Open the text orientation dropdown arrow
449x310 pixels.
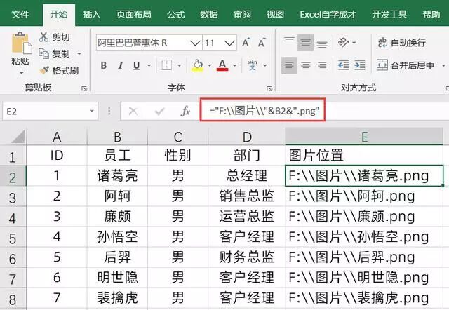354,43
